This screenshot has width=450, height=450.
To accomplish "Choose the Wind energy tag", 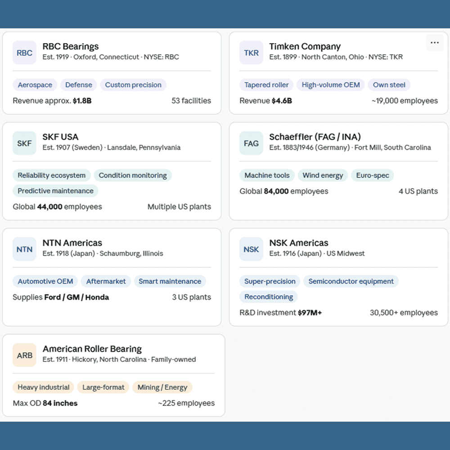I will (323, 175).
